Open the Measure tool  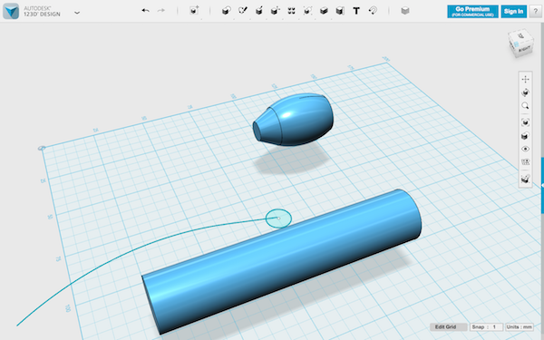click(340, 11)
